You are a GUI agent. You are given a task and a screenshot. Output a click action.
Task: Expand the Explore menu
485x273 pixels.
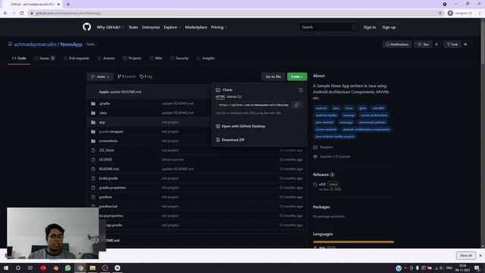coord(172,27)
